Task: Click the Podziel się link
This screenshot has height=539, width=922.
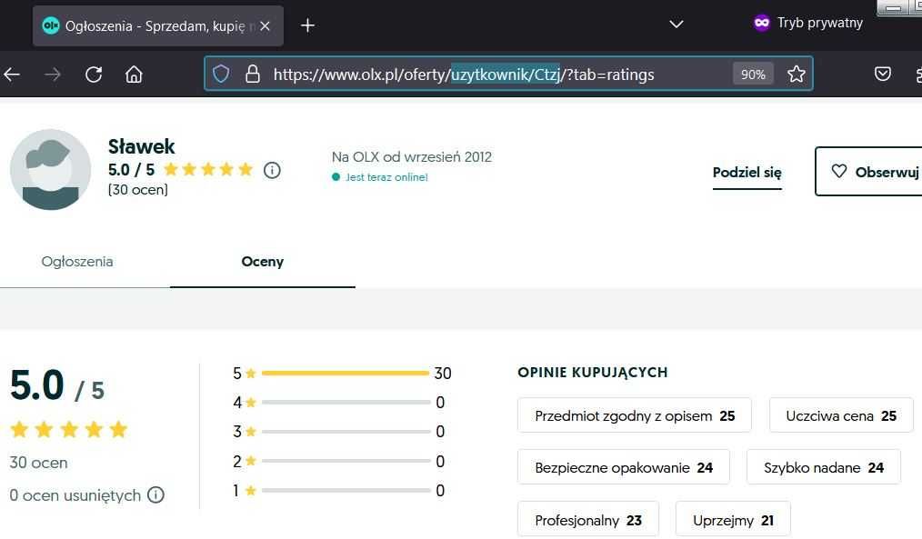Action: coord(747,172)
